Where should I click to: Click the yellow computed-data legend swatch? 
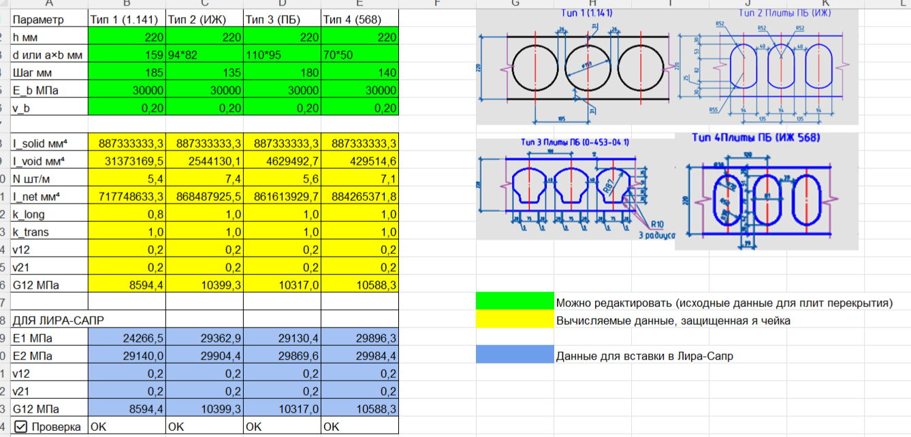point(515,320)
